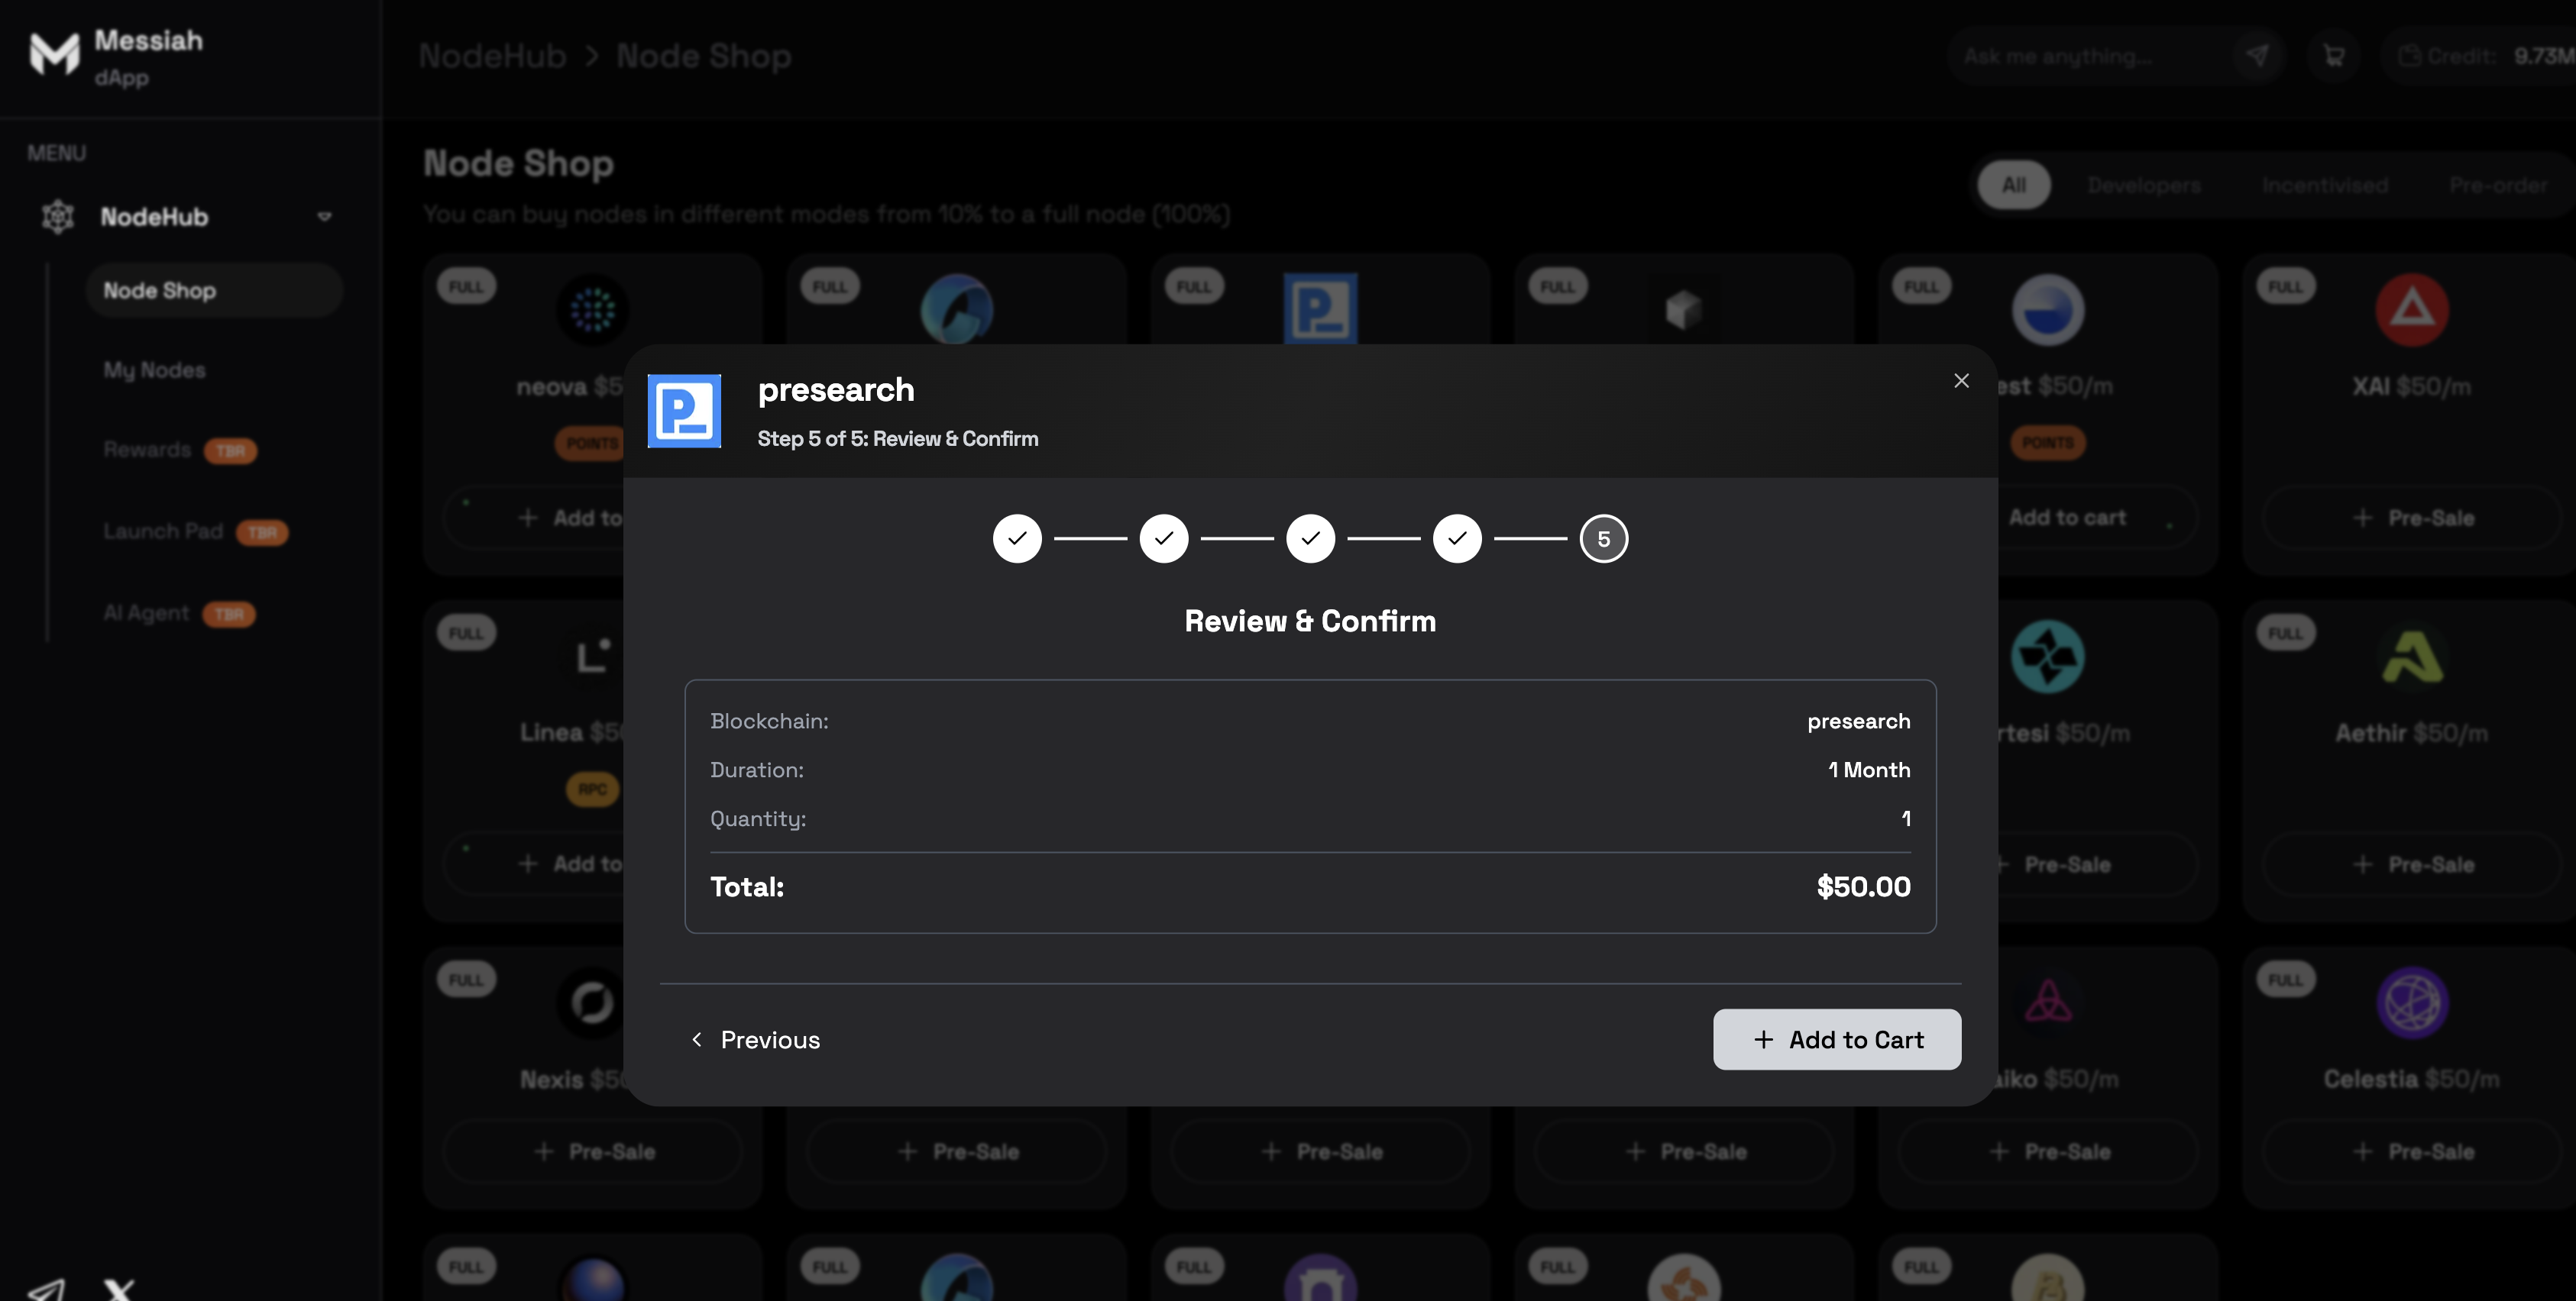
Task: Select the second completed step checkmark
Action: click(1164, 538)
